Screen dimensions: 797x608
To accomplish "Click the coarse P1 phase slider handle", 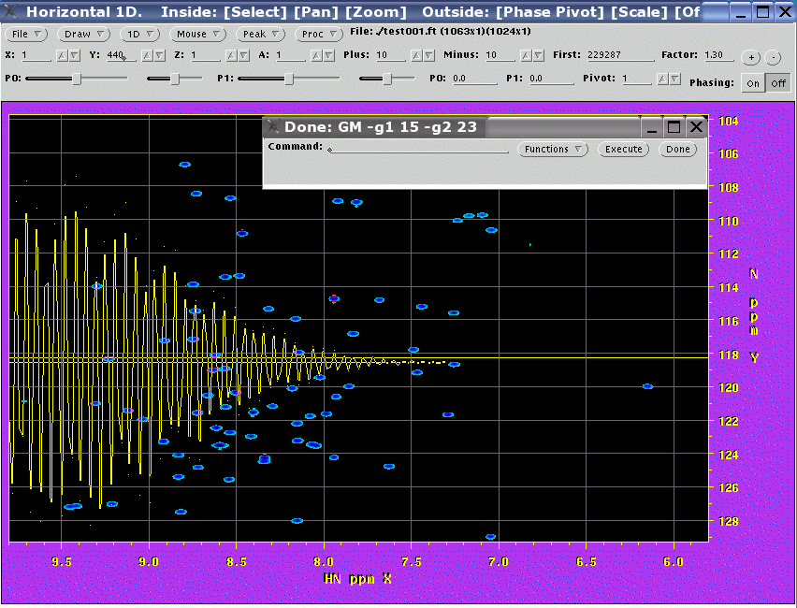I will [x=289, y=79].
